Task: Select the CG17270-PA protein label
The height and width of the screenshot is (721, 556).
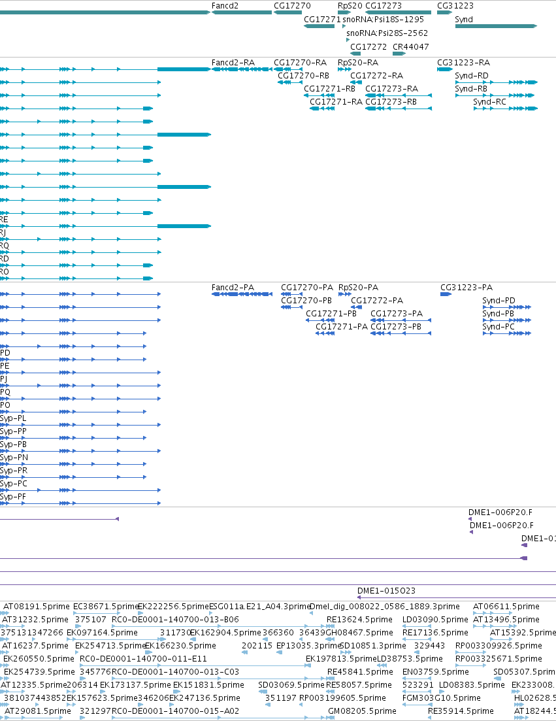Action: 307,288
